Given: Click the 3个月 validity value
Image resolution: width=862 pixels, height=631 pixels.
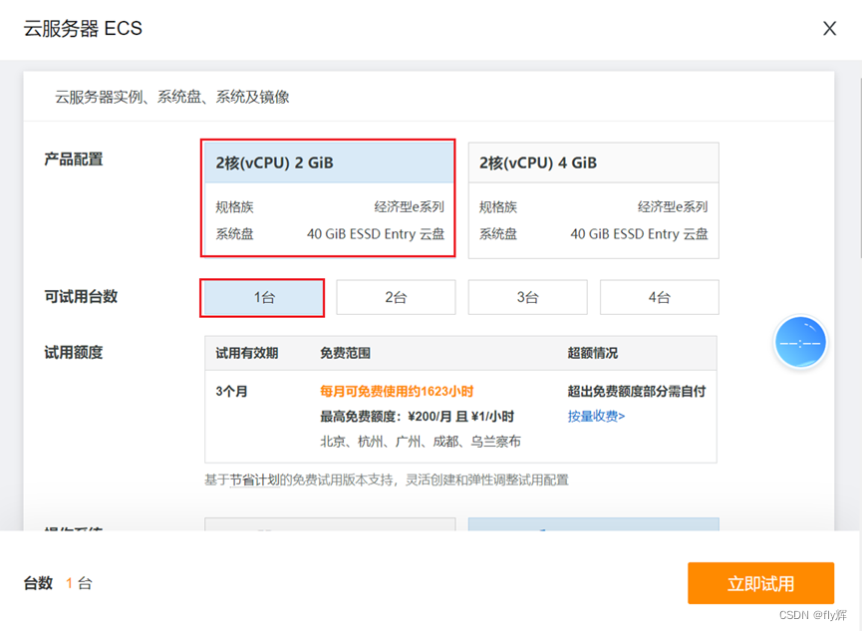Looking at the screenshot, I should coord(231,392).
